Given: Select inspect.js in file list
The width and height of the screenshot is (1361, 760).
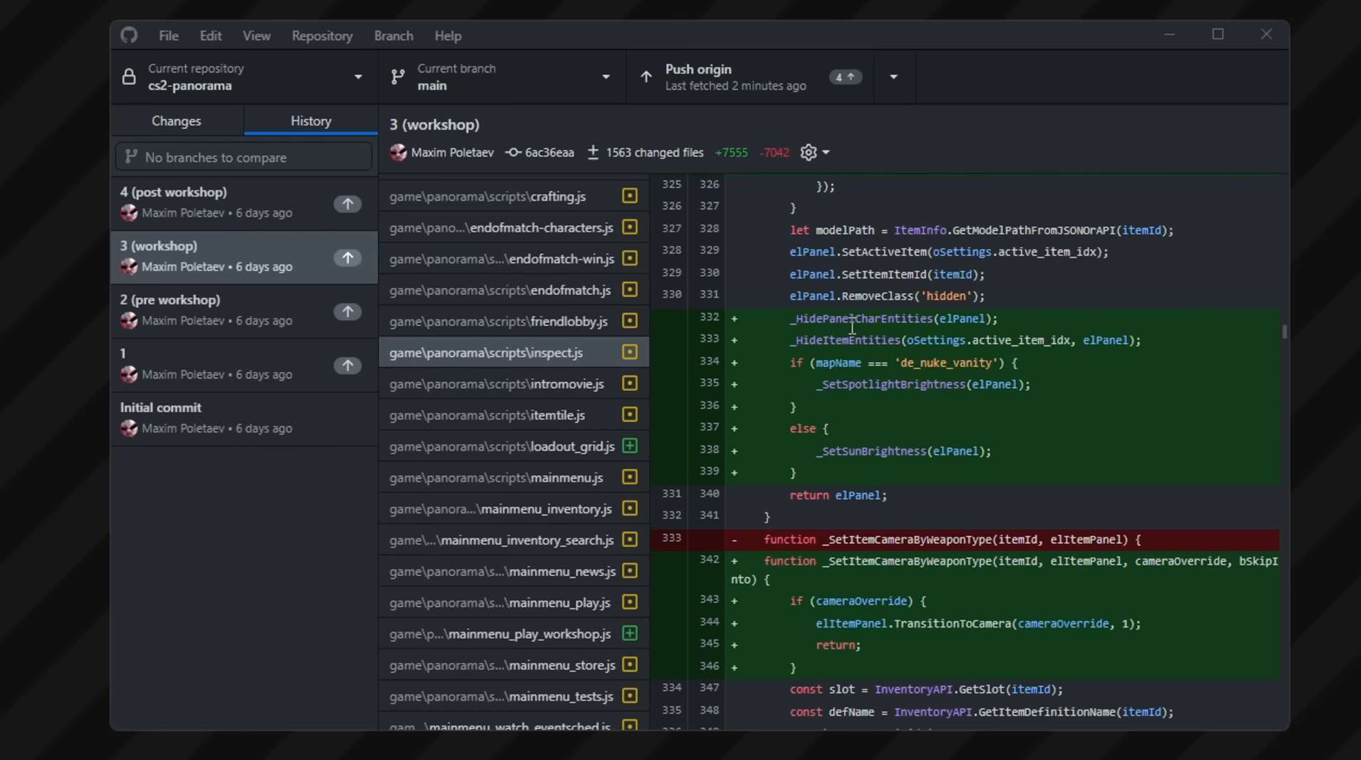Looking at the screenshot, I should click(513, 352).
